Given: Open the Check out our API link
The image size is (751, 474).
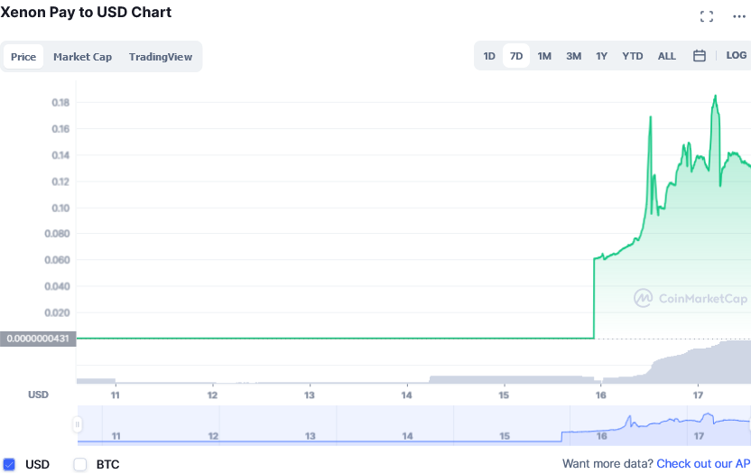Looking at the screenshot, I should (703, 463).
